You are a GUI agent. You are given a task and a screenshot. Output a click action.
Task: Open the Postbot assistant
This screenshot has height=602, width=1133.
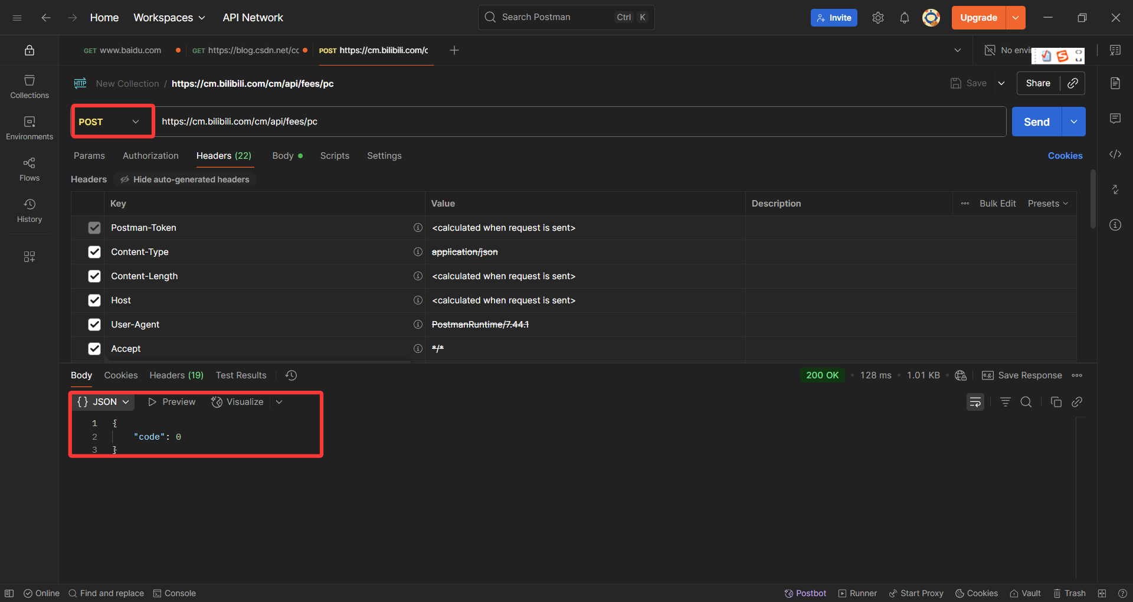[805, 593]
